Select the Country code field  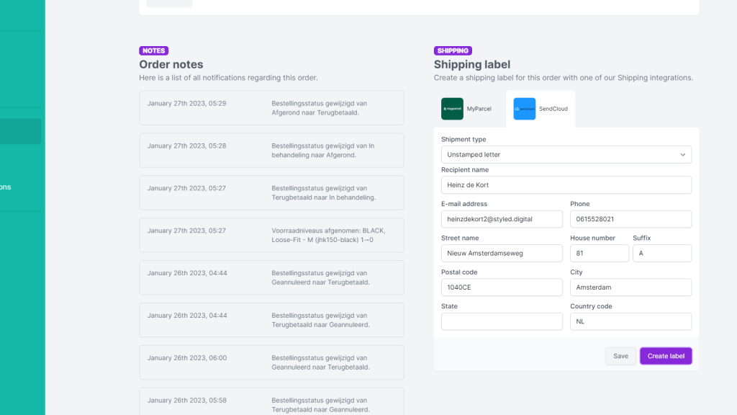(630, 321)
